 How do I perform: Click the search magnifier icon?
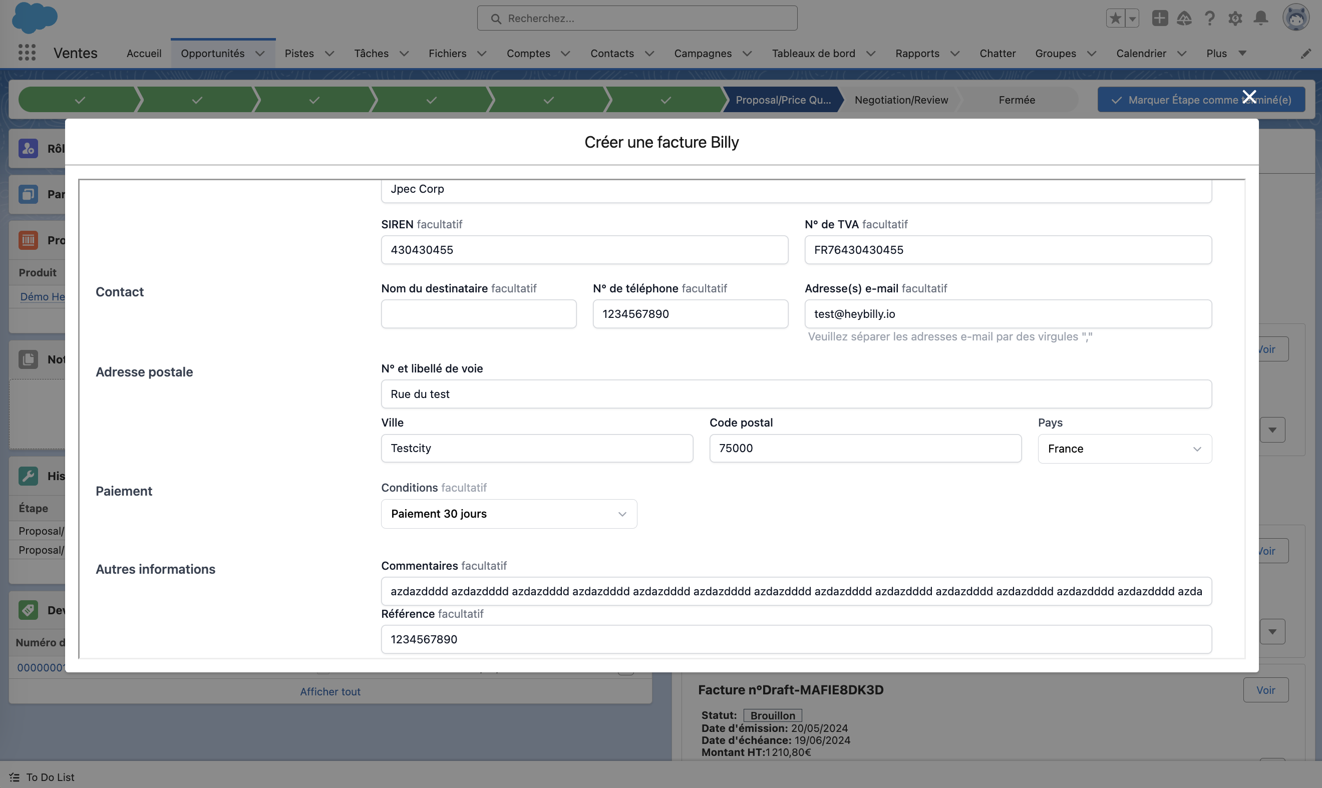[x=496, y=19]
